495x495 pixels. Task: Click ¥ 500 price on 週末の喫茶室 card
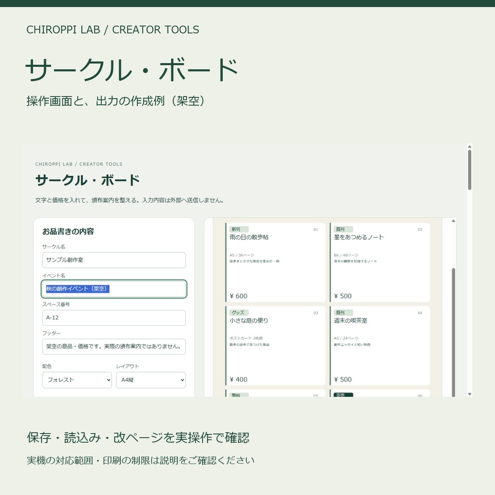click(343, 379)
